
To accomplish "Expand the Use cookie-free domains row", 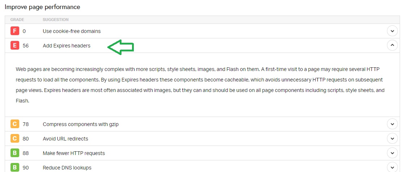I will pyautogui.click(x=392, y=31).
